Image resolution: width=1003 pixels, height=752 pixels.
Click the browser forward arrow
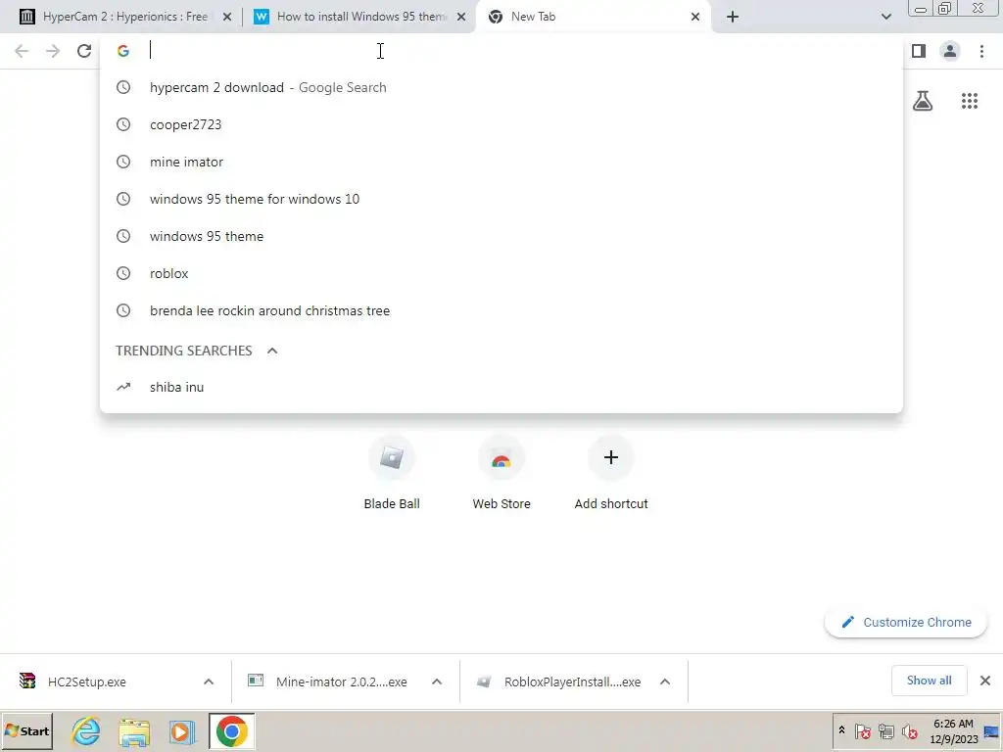pos(53,51)
